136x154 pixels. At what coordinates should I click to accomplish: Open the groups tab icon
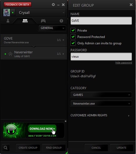point(25,21)
